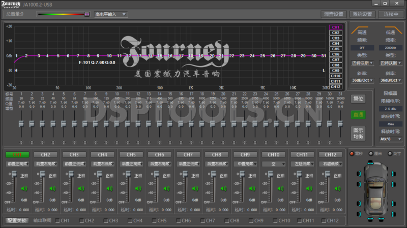This screenshot has width=407, height=228.
Task: Toggle CH1 正相 phase
Action: tap(24, 176)
